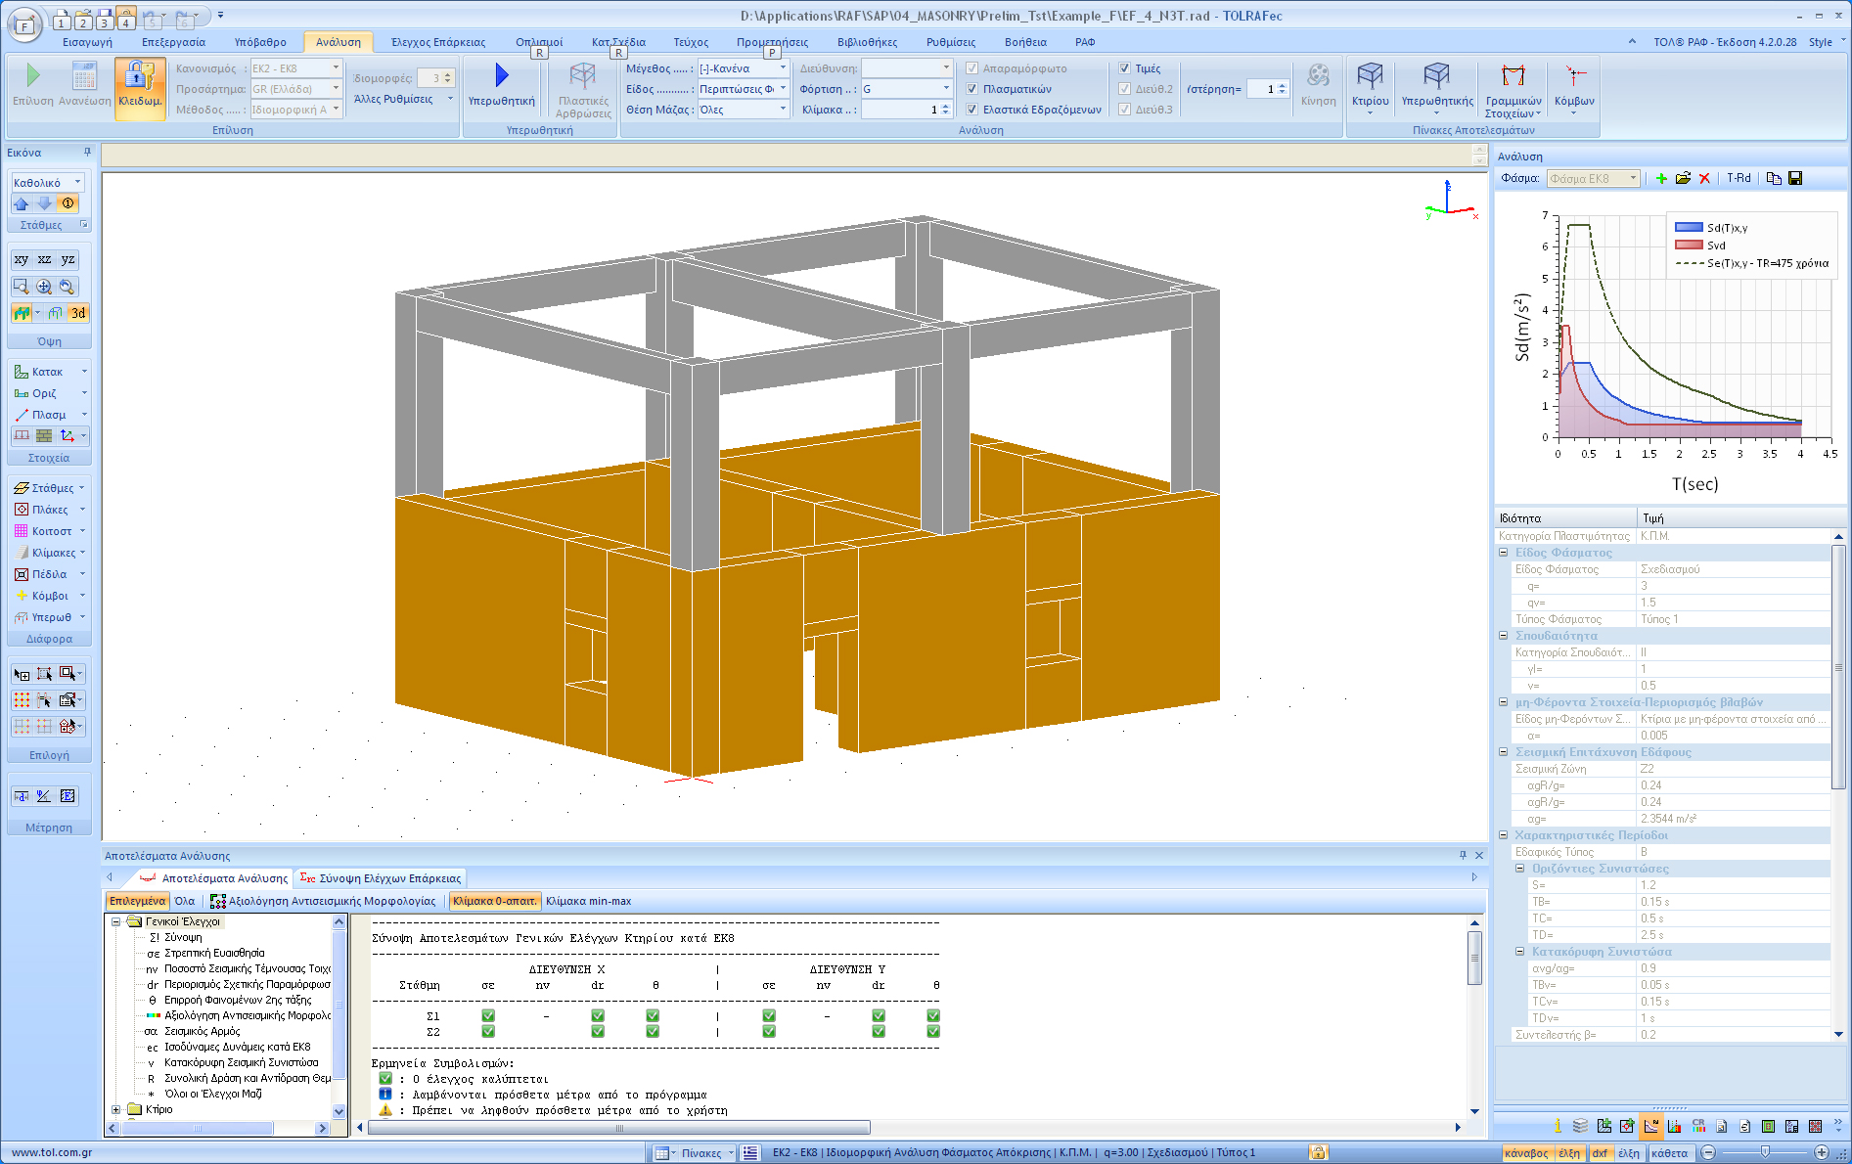The height and width of the screenshot is (1164, 1852).
Task: Toggle Ελαστικά Εδραζόμενων checkbox
Action: [972, 110]
